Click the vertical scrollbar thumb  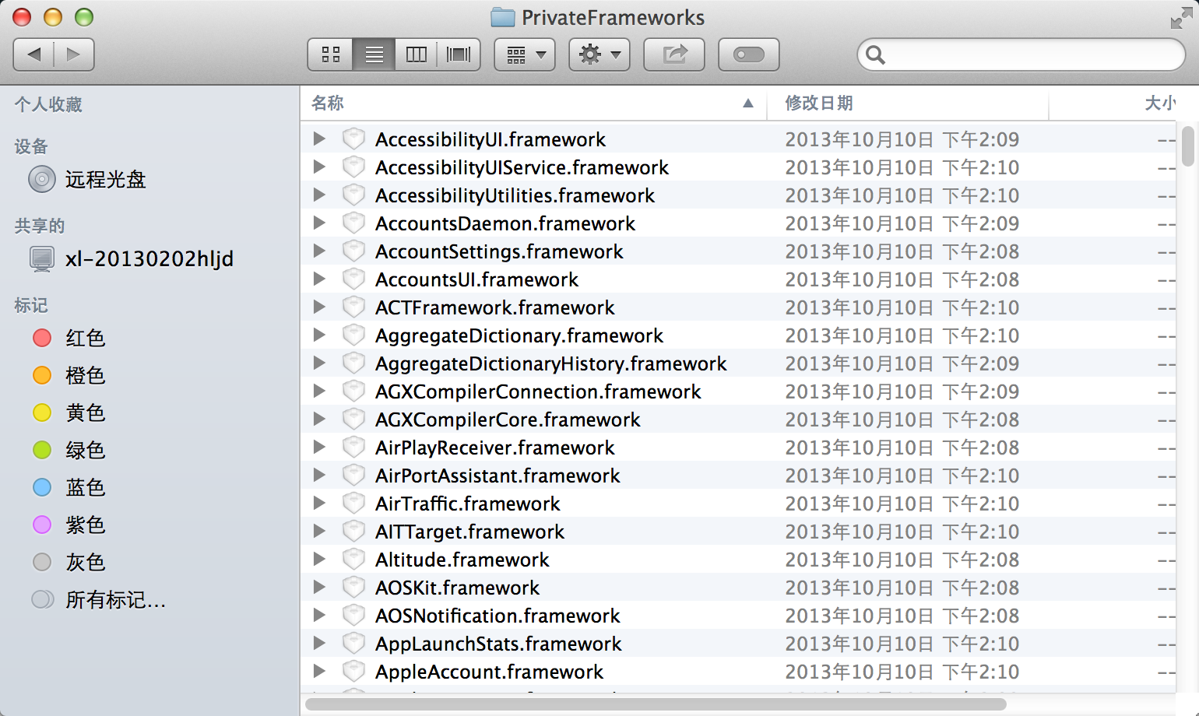1187,146
